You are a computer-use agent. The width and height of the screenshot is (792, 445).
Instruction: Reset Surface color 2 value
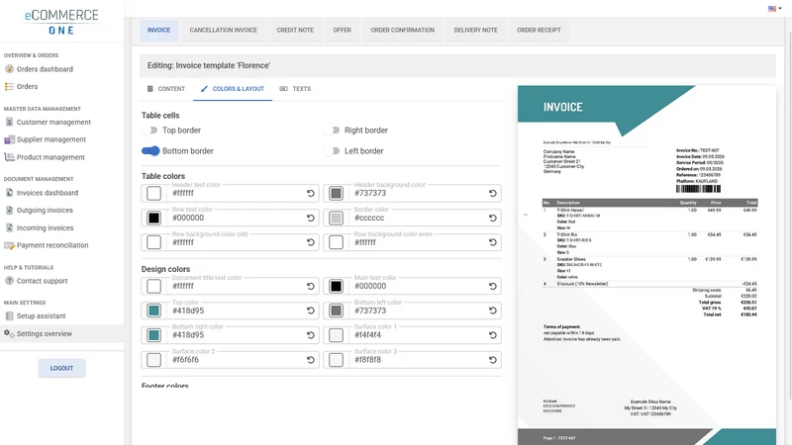[x=311, y=360]
